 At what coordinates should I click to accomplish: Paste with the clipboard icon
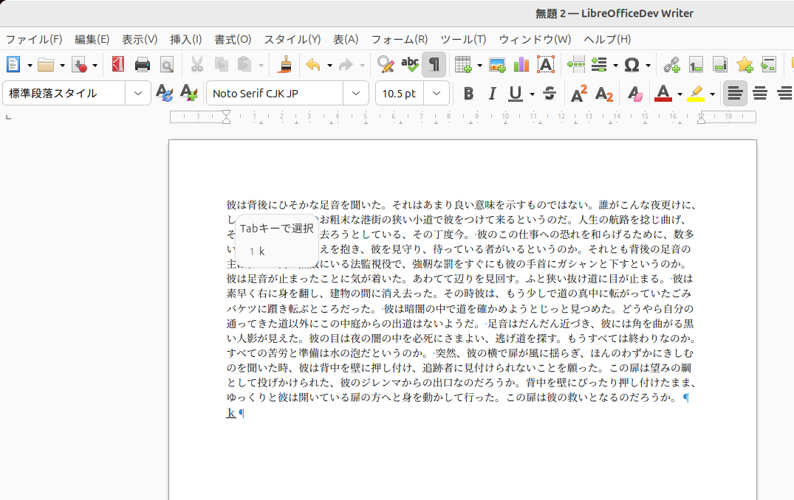(244, 65)
